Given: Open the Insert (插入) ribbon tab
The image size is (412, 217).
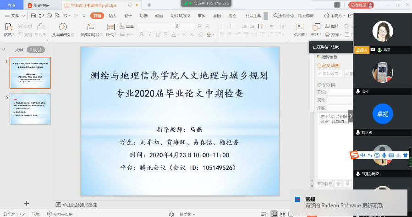Looking at the screenshot, I should (112, 16).
